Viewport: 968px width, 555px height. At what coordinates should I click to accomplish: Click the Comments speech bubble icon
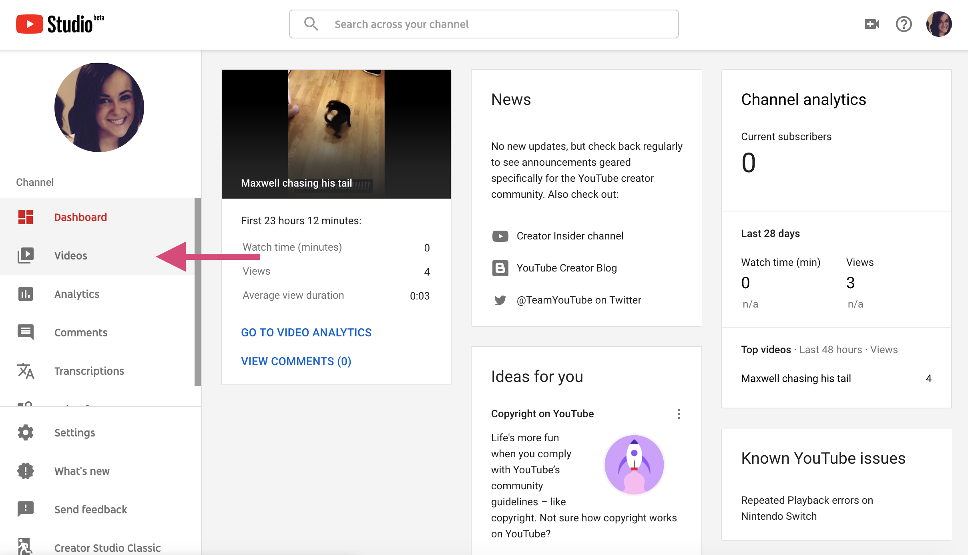tap(26, 332)
